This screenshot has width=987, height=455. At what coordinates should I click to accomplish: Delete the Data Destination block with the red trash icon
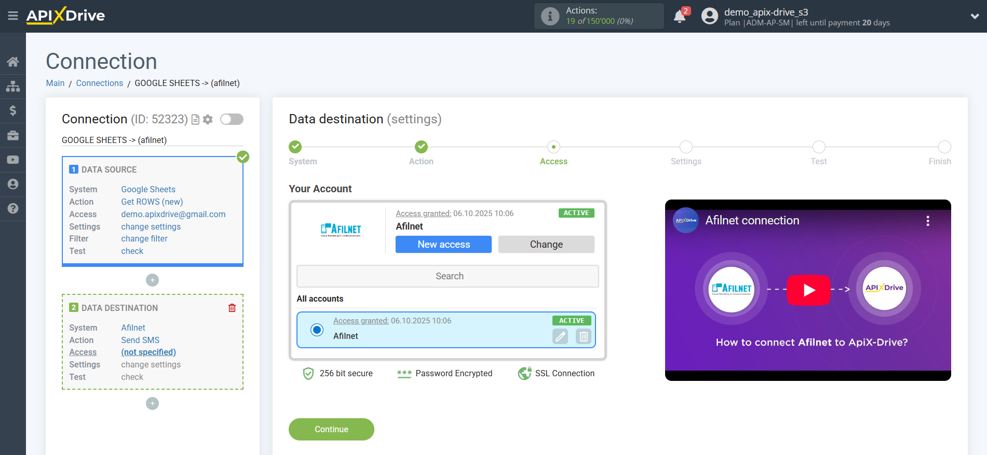(x=232, y=308)
